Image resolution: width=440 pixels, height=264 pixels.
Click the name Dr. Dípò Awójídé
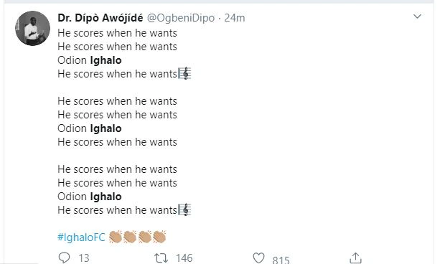pyautogui.click(x=100, y=18)
